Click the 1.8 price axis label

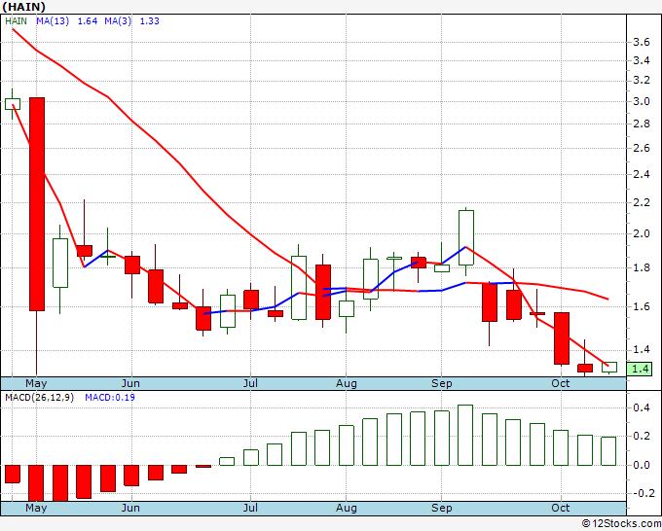[642, 267]
